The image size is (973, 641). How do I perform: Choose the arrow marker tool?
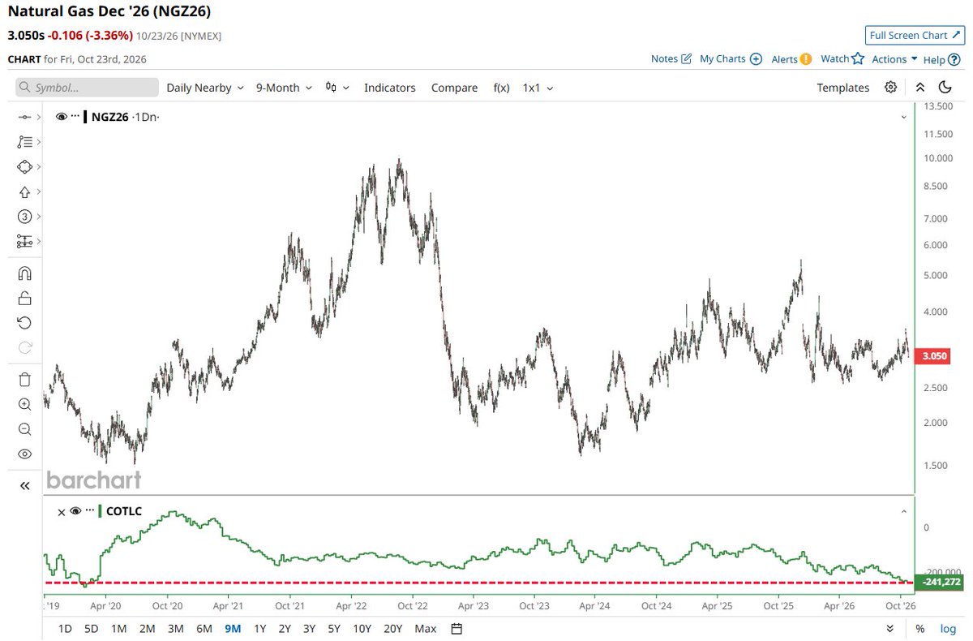coord(24,192)
